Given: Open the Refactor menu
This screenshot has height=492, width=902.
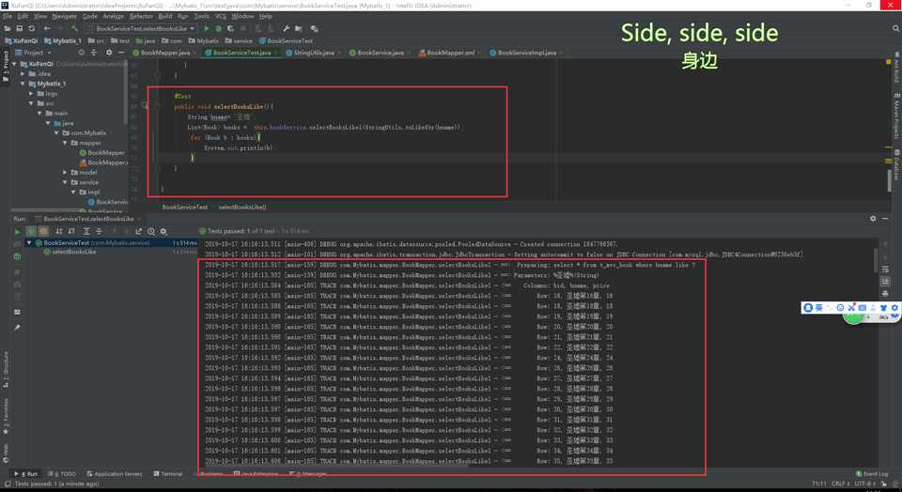Looking at the screenshot, I should point(141,16).
